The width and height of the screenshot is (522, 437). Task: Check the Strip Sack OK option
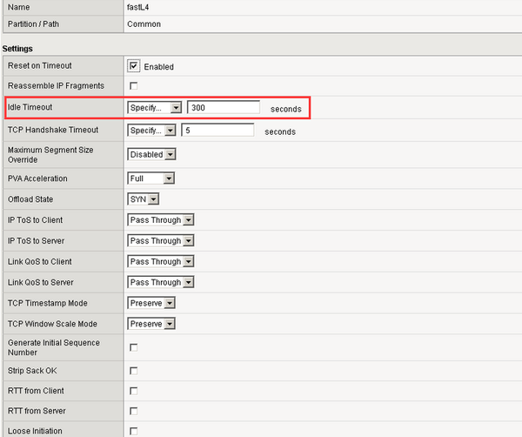(134, 371)
